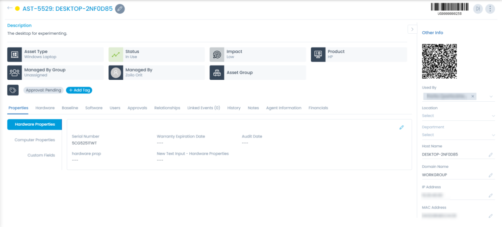This screenshot has height=227, width=502.
Task: Open the Custom Fields section
Action: coord(41,155)
